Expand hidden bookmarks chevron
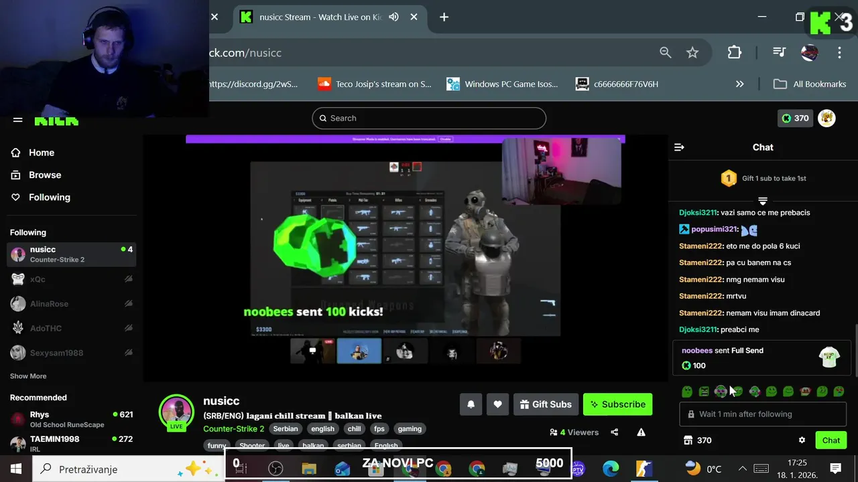Image resolution: width=858 pixels, height=482 pixels. click(x=740, y=84)
